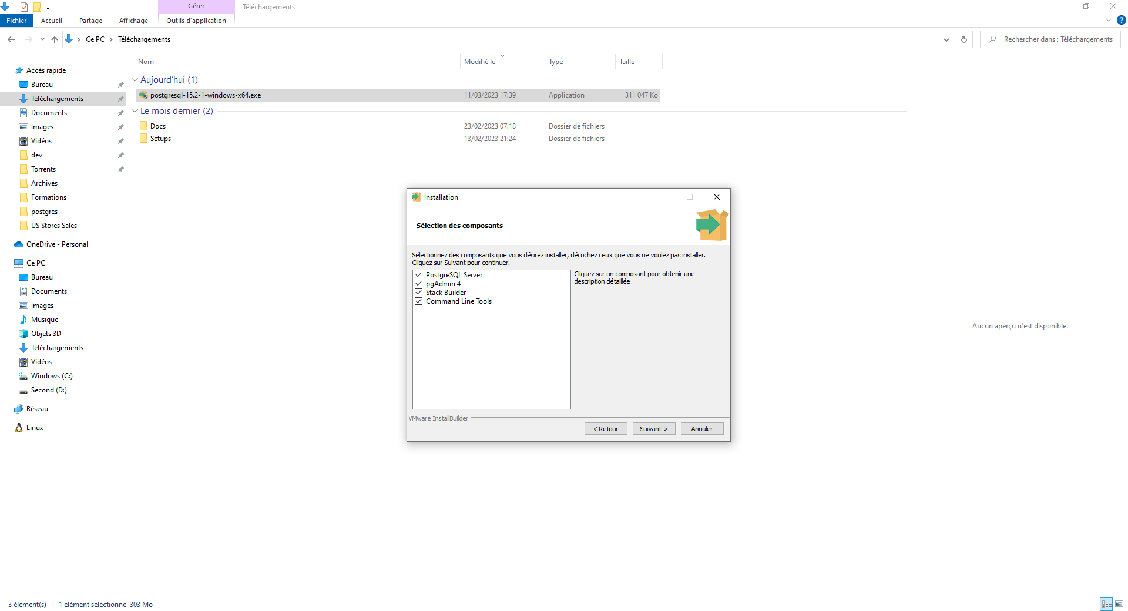Open the Explorer help icon

[1121, 20]
